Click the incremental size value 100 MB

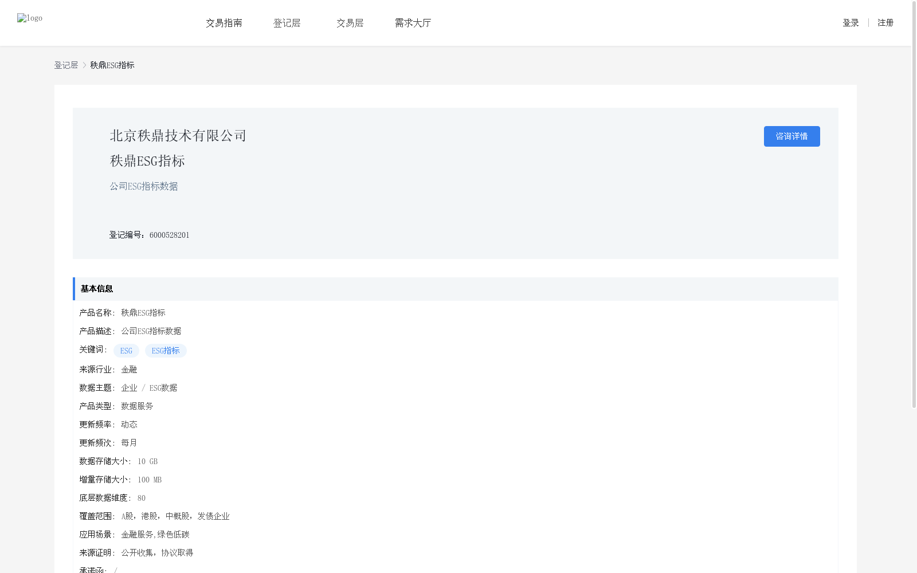[x=150, y=480]
